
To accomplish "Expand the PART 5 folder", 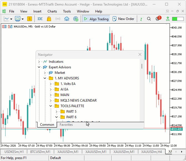I will 56,112.
